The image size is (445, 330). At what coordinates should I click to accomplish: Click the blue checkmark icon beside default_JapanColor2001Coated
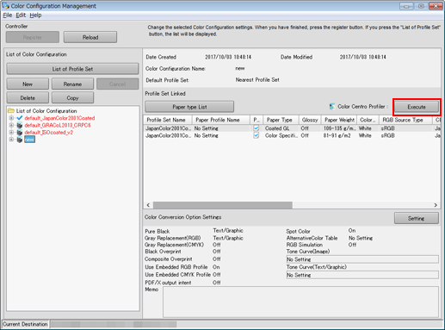tap(19, 118)
